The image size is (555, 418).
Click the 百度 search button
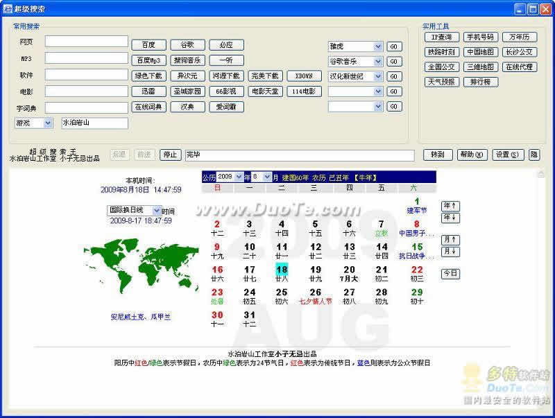pyautogui.click(x=148, y=45)
